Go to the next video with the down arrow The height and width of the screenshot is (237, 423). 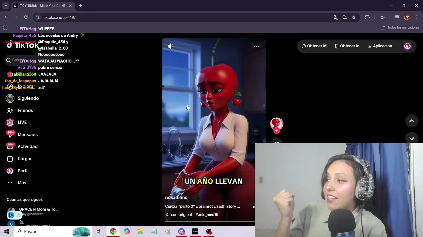tap(412, 139)
